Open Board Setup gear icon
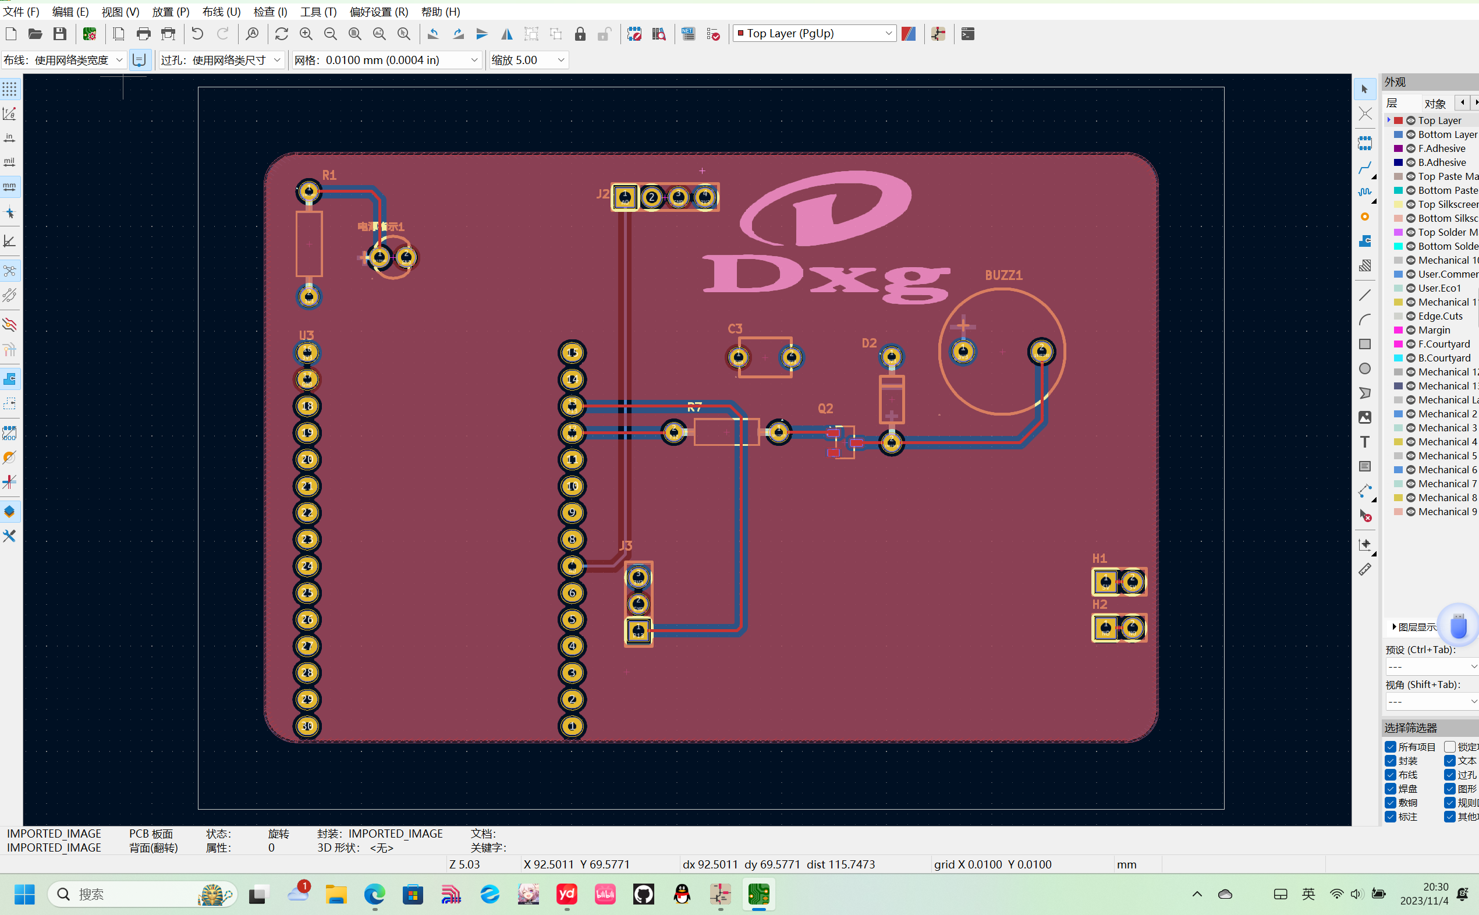Screen dimensions: 1479x915 (x=90, y=34)
